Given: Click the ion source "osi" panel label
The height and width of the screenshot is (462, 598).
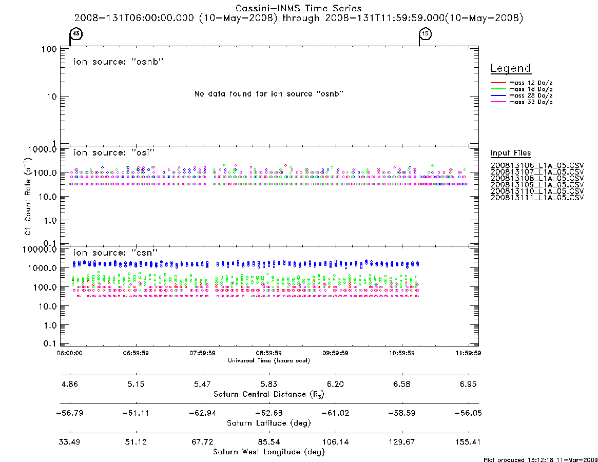Looking at the screenshot, I should click(x=114, y=152).
